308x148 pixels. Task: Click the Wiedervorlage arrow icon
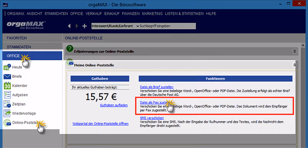click(7, 113)
